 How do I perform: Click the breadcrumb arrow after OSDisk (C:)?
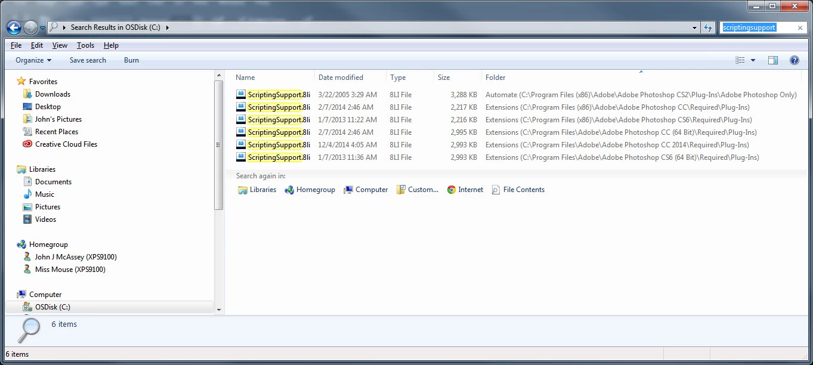point(168,27)
